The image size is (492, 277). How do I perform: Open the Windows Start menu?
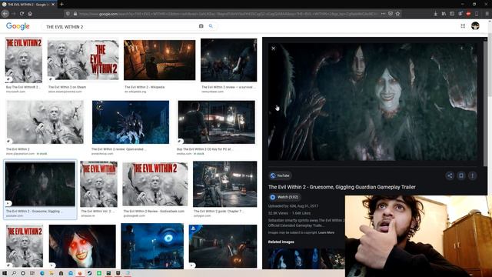pos(5,273)
